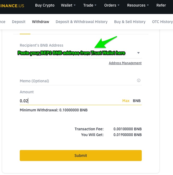
Task: Switch to the Deposit tab
Action: tap(19, 22)
